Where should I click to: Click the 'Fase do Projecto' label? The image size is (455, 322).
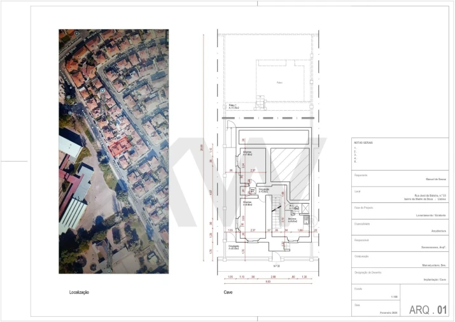coord(363,207)
